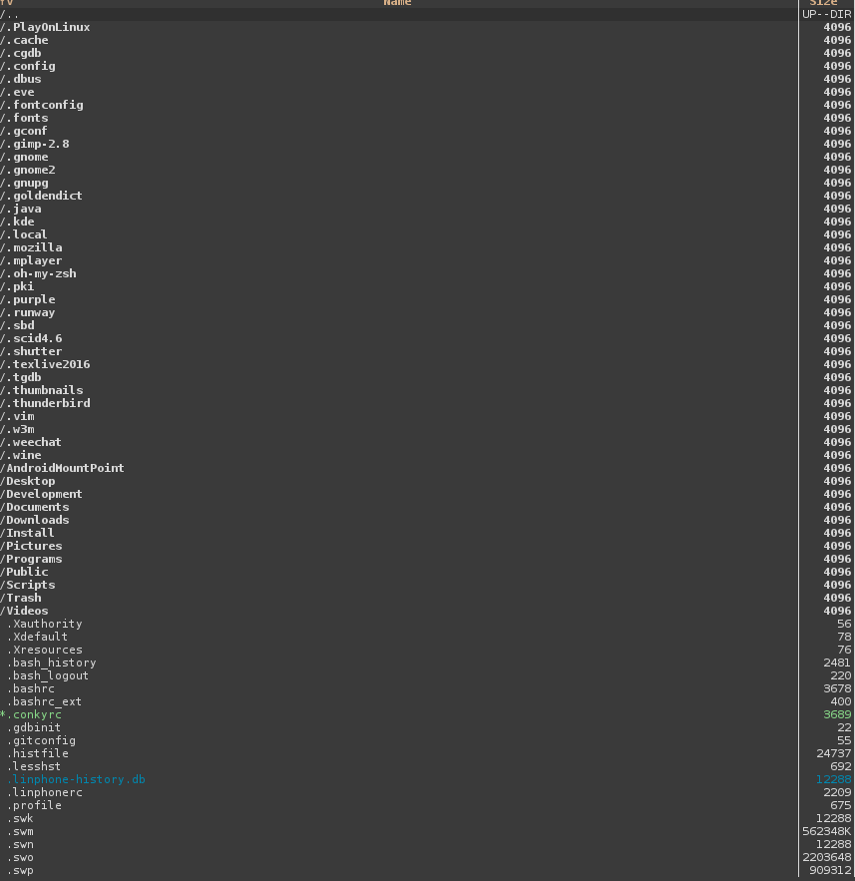Open the /.mozilla directory
The image size is (855, 881).
point(32,248)
